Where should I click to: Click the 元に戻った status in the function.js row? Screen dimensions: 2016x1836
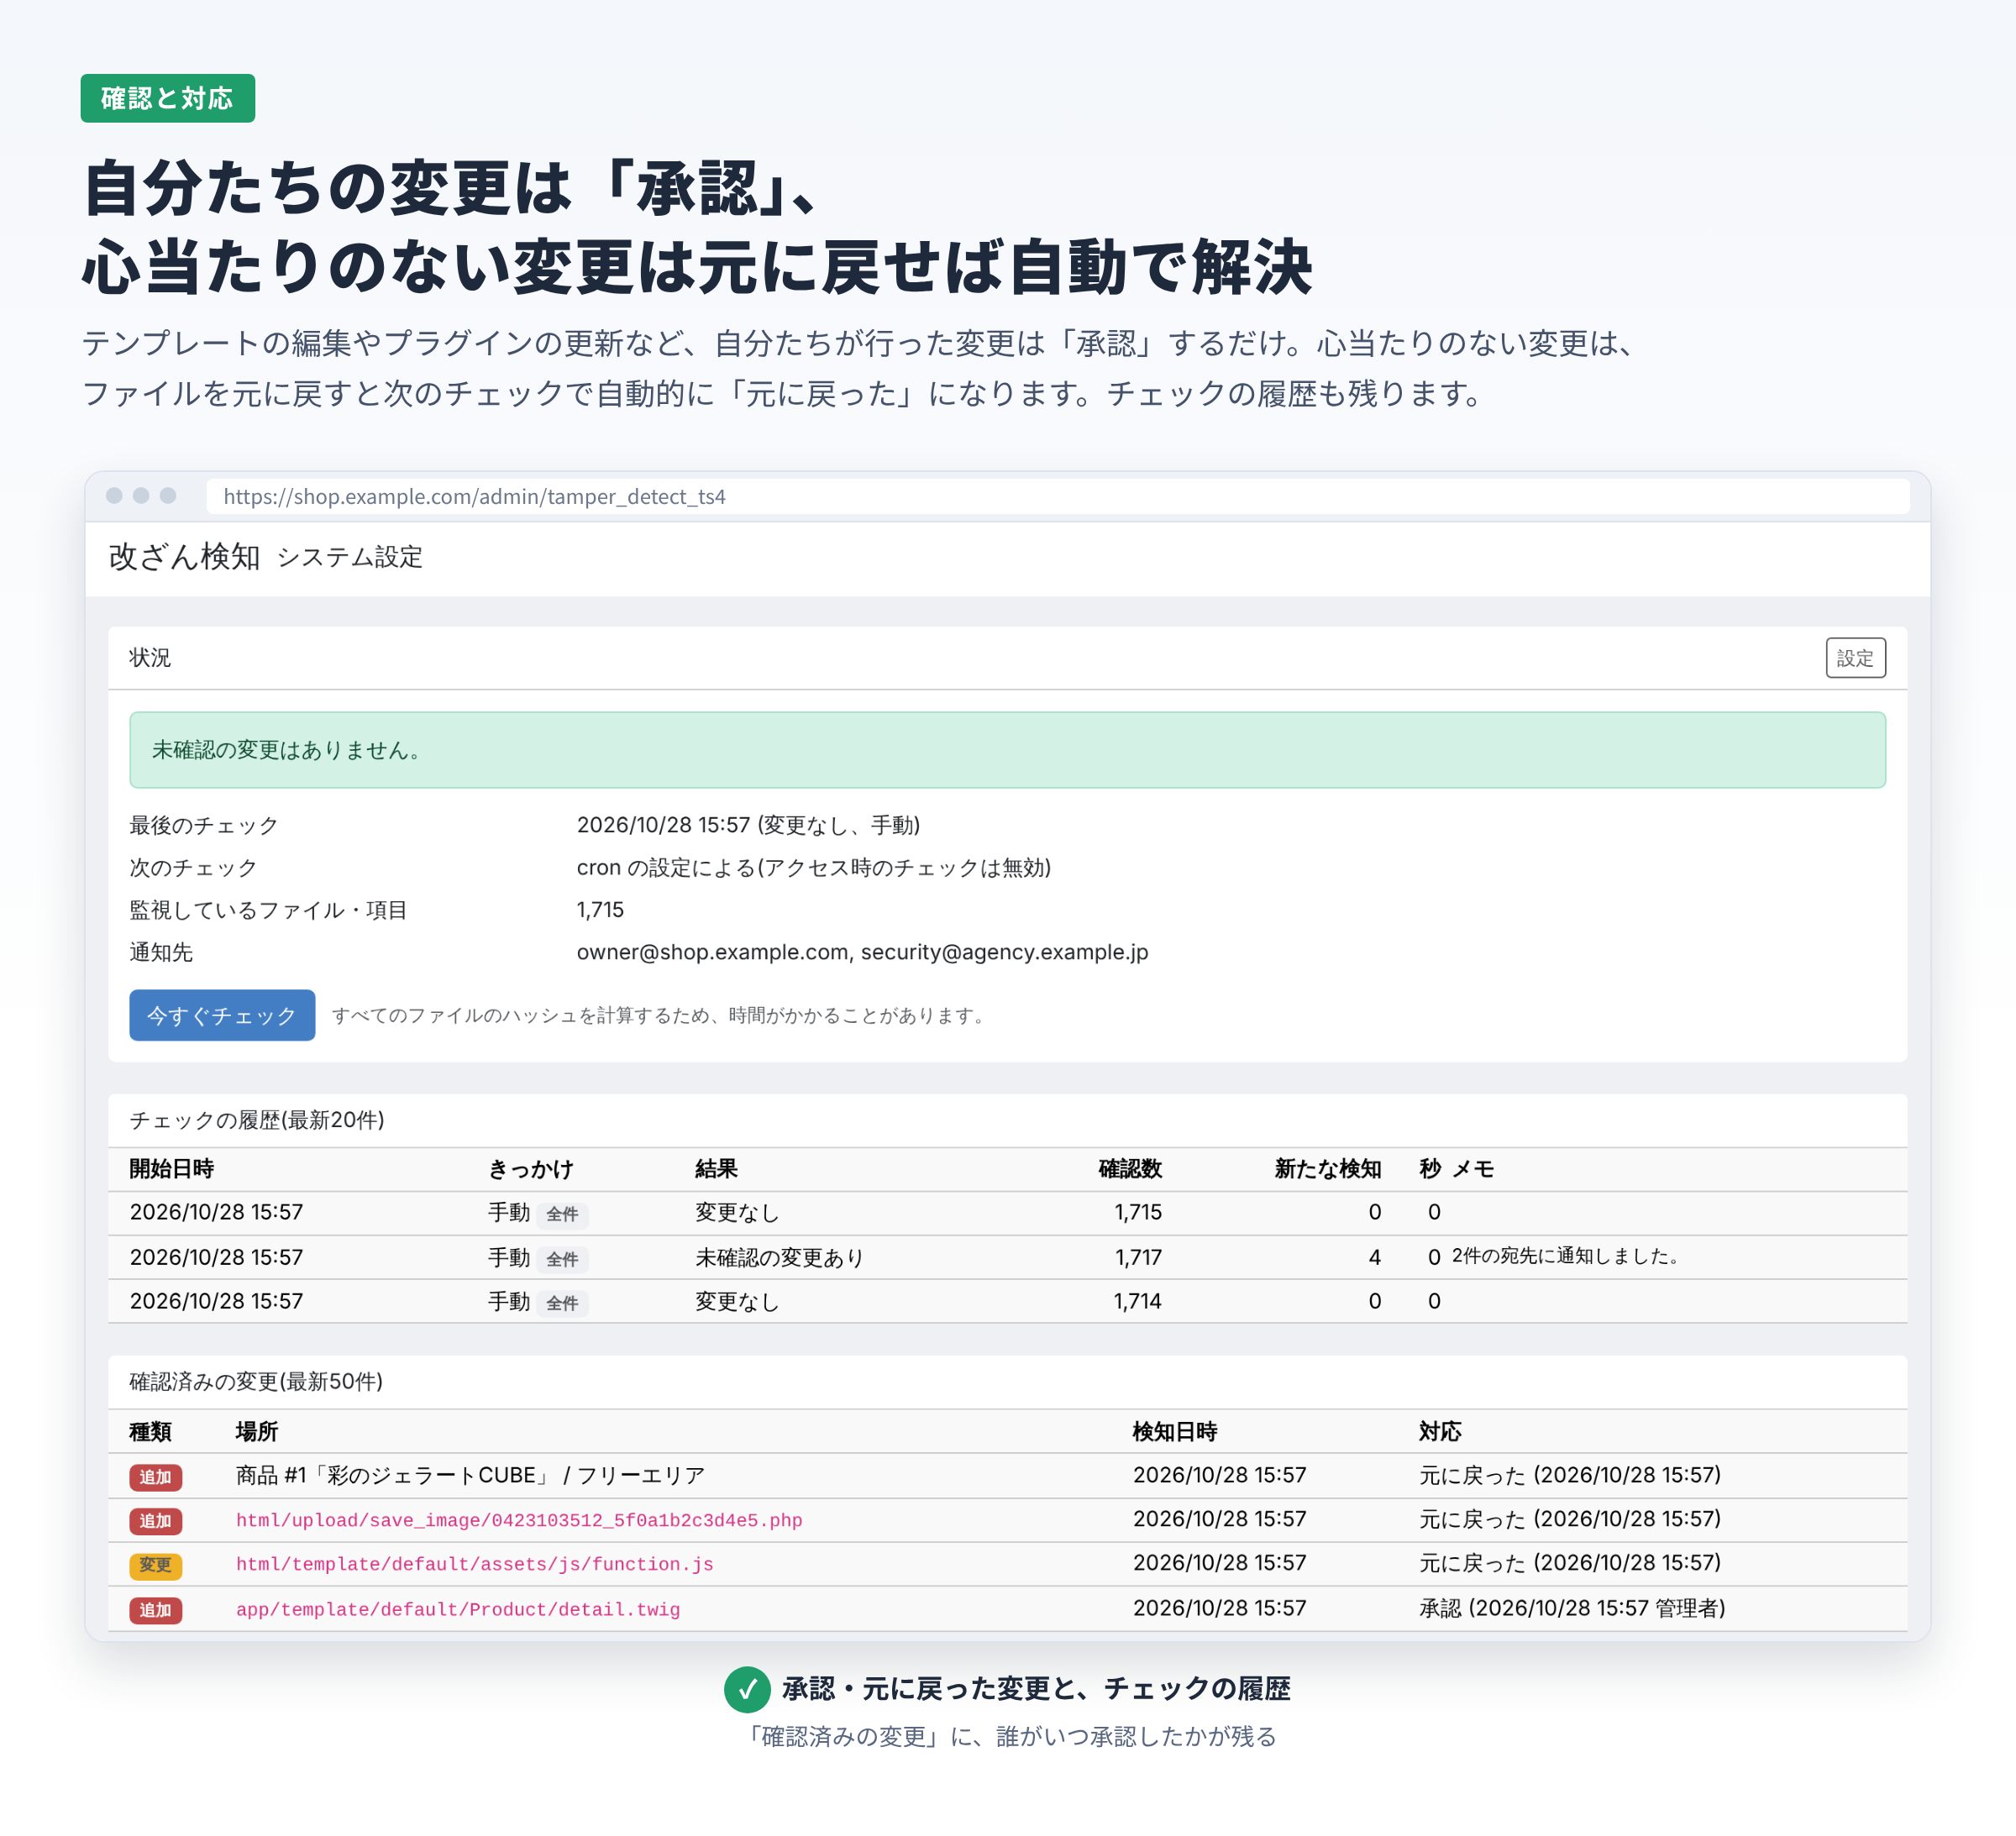tap(1570, 1563)
